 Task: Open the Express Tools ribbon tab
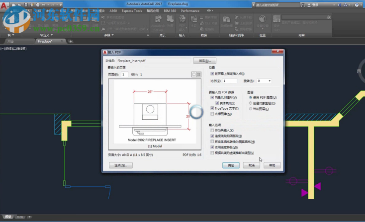[132, 11]
